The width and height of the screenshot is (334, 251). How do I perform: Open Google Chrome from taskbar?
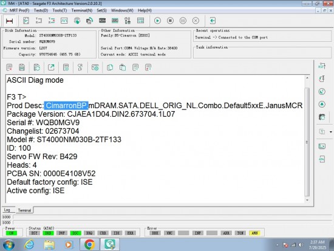pyautogui.click(x=89, y=244)
